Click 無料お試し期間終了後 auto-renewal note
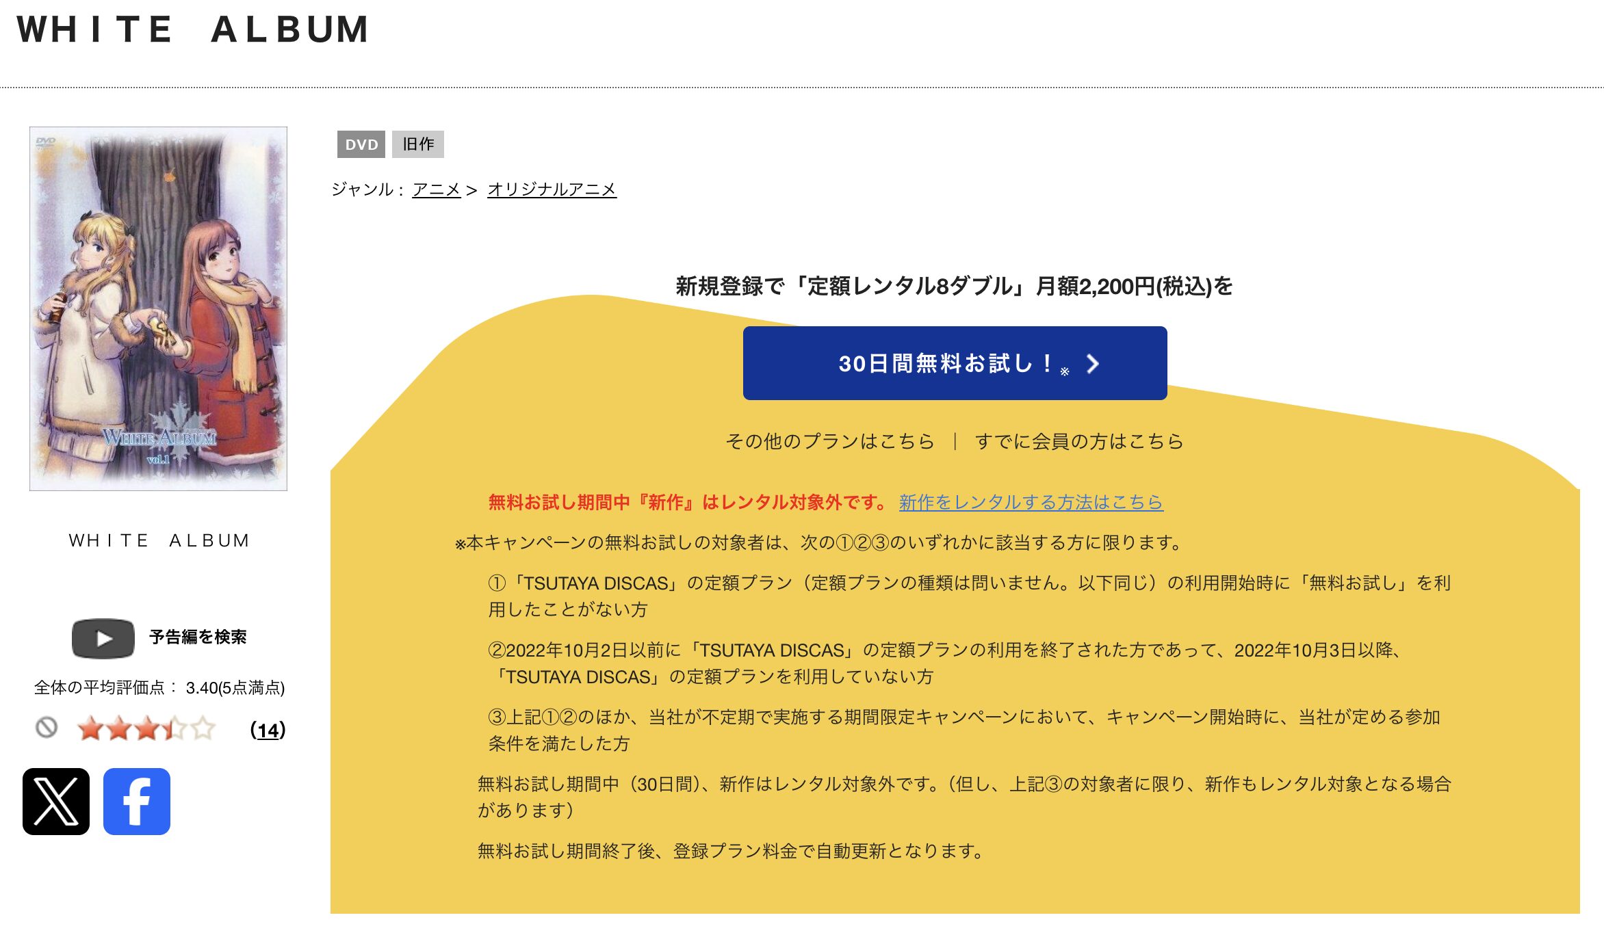The width and height of the screenshot is (1604, 937). tap(731, 851)
